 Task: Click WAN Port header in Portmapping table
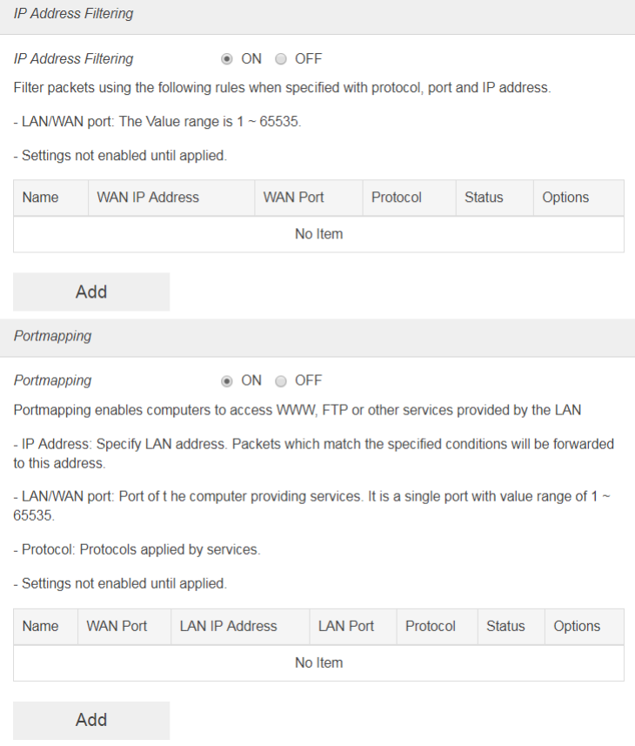tap(117, 626)
